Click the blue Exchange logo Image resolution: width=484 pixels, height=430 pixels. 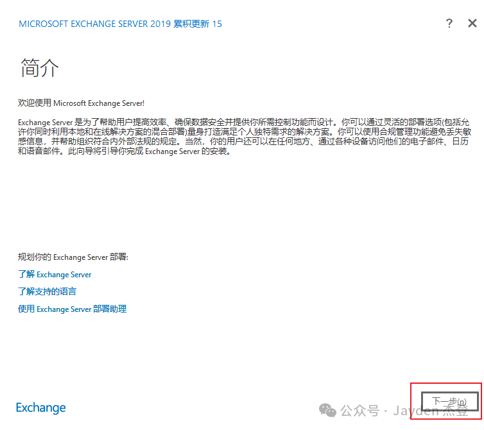pyautogui.click(x=41, y=408)
